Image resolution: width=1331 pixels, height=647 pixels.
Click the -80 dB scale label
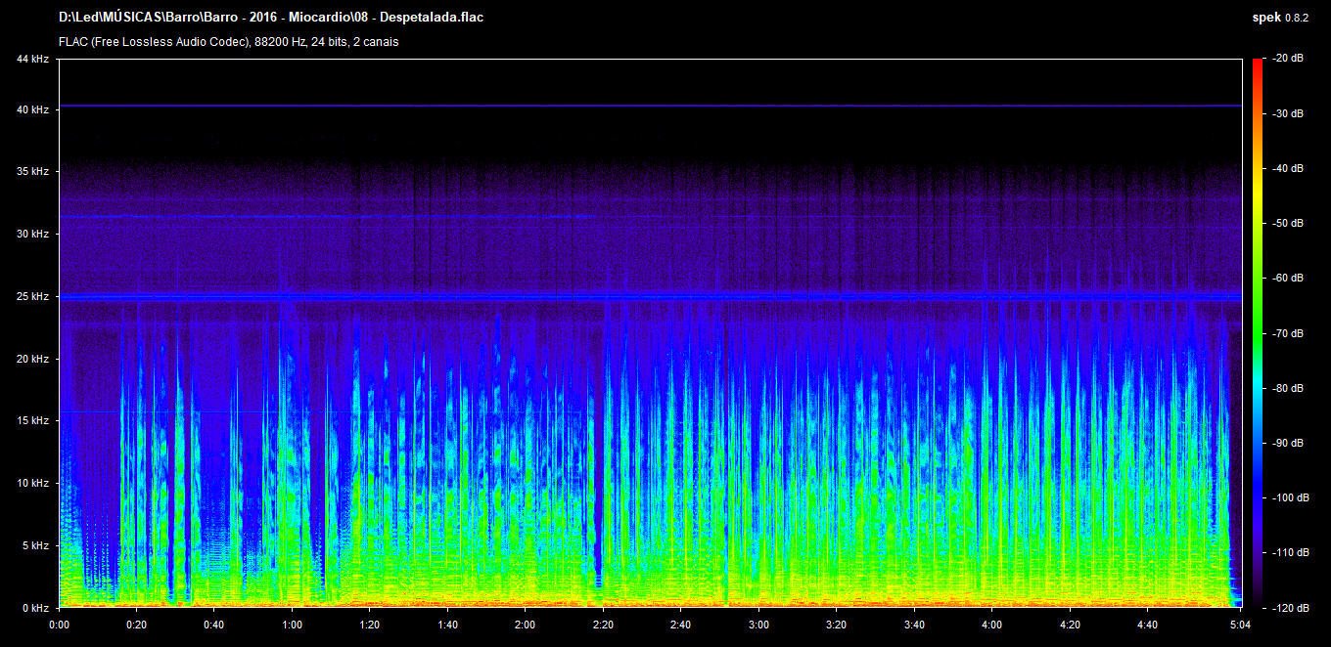coord(1286,388)
